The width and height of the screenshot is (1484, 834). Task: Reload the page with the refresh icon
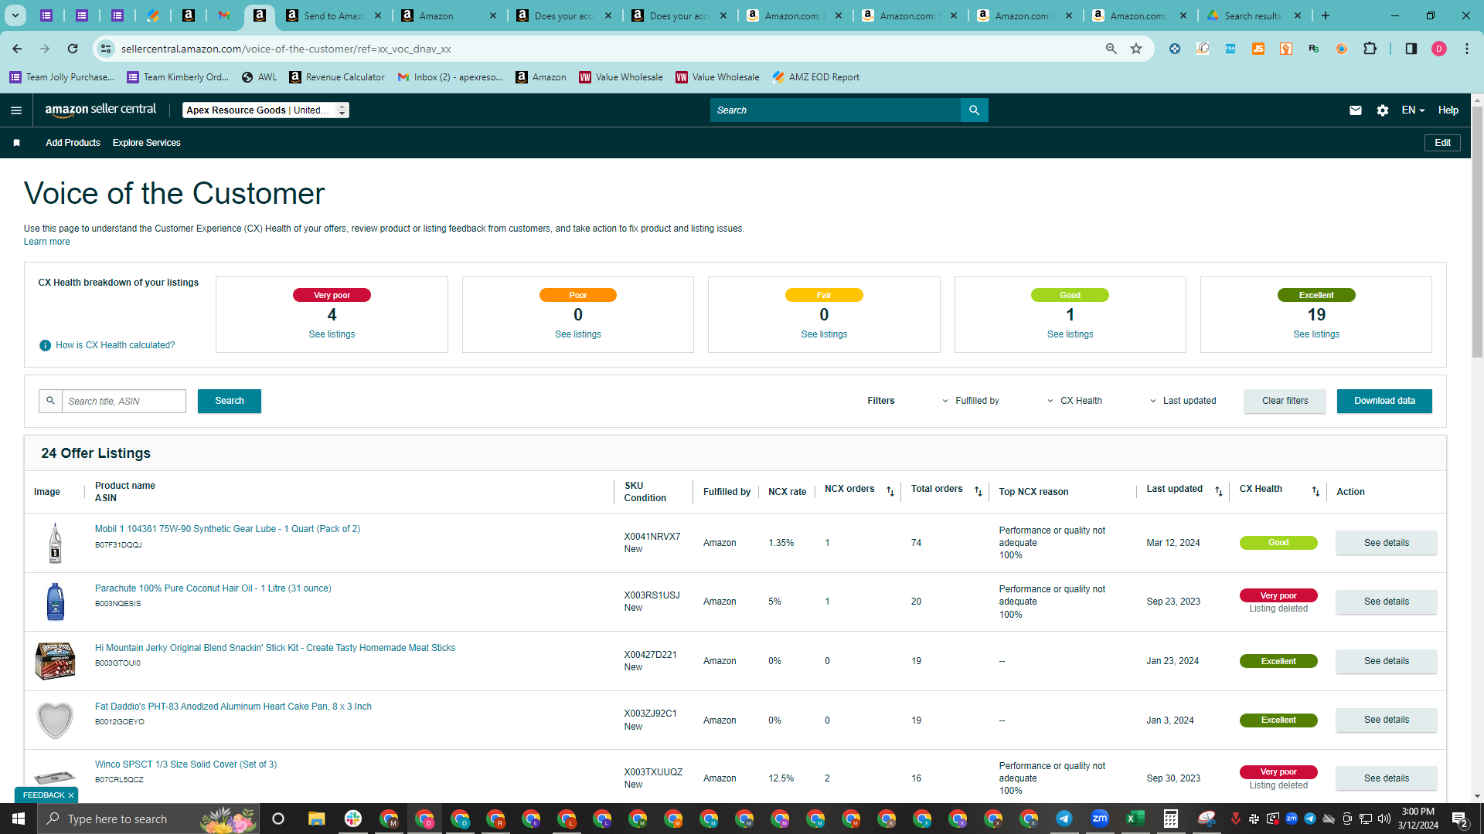(x=73, y=49)
